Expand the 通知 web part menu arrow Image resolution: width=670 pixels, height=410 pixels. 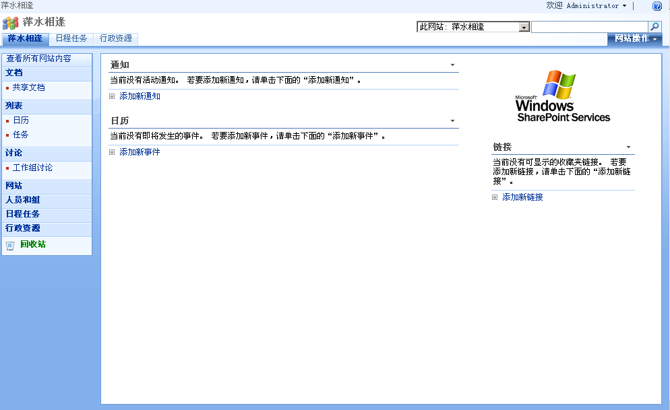click(452, 65)
